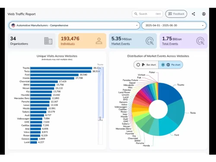This screenshot has width=216, height=162.
Task: Click the Web Traffic Report title
Action: tap(22, 14)
